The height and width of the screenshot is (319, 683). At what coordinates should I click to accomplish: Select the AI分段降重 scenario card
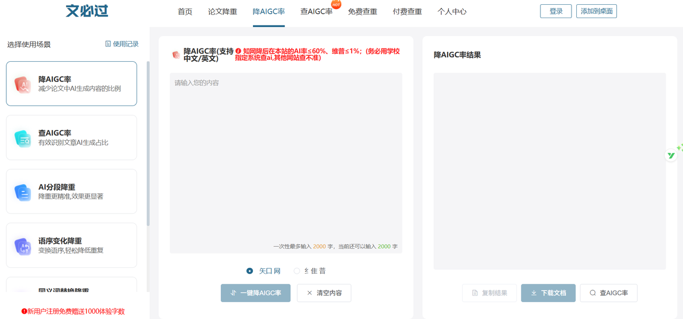72,192
